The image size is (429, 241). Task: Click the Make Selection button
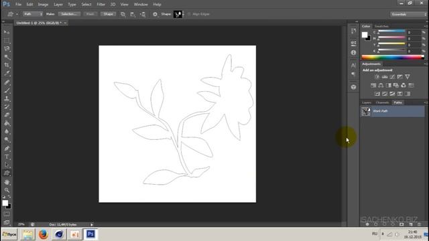[69, 14]
